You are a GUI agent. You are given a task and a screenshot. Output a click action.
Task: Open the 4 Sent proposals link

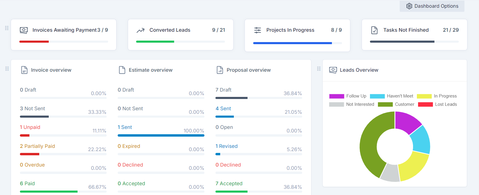point(223,109)
